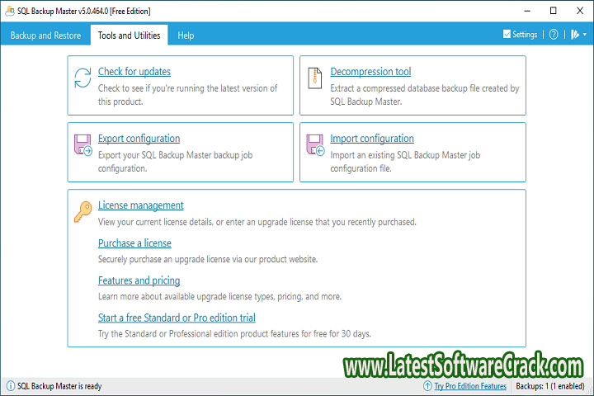Click the 'Securely purchase an upgrade license' description
The image size is (594, 396).
[208, 259]
